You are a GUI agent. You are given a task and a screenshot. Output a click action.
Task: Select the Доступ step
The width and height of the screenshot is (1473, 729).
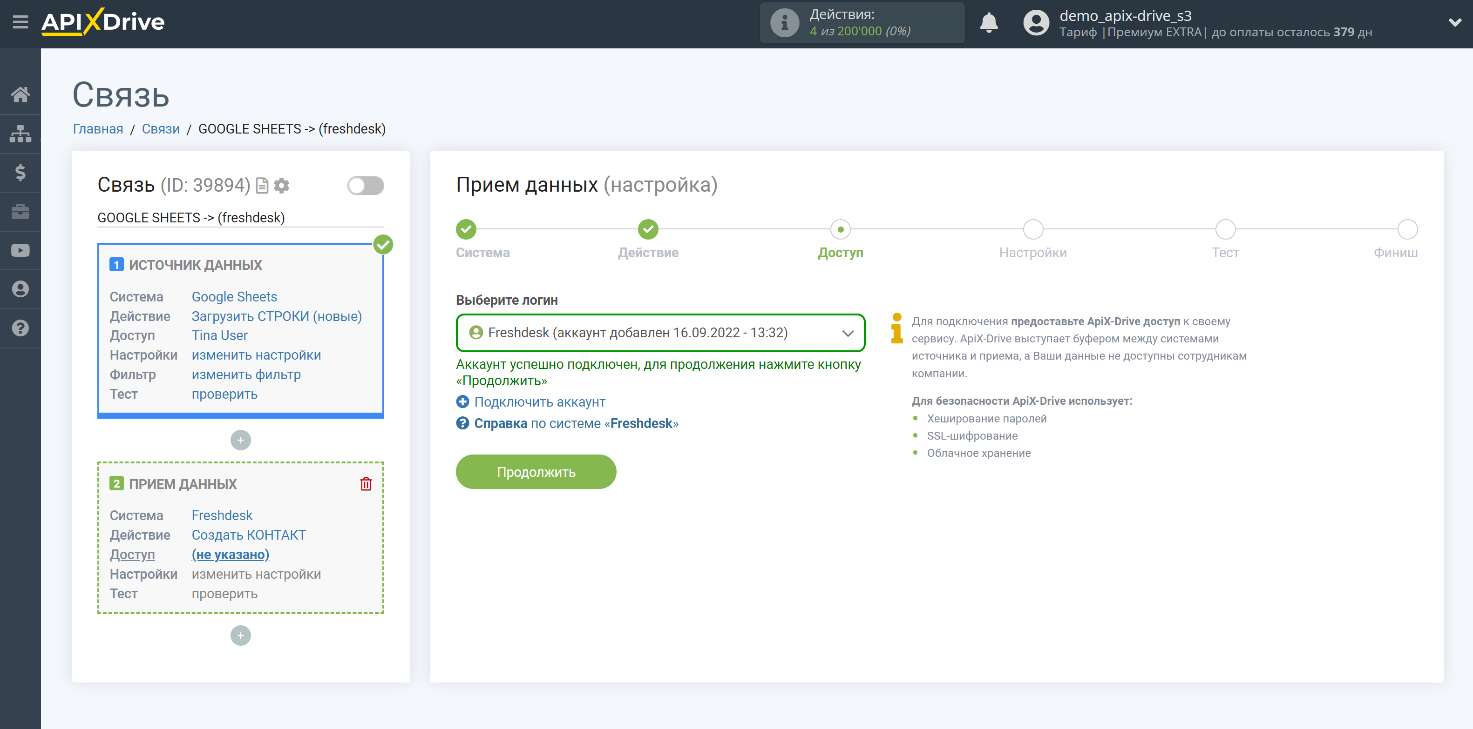[841, 230]
